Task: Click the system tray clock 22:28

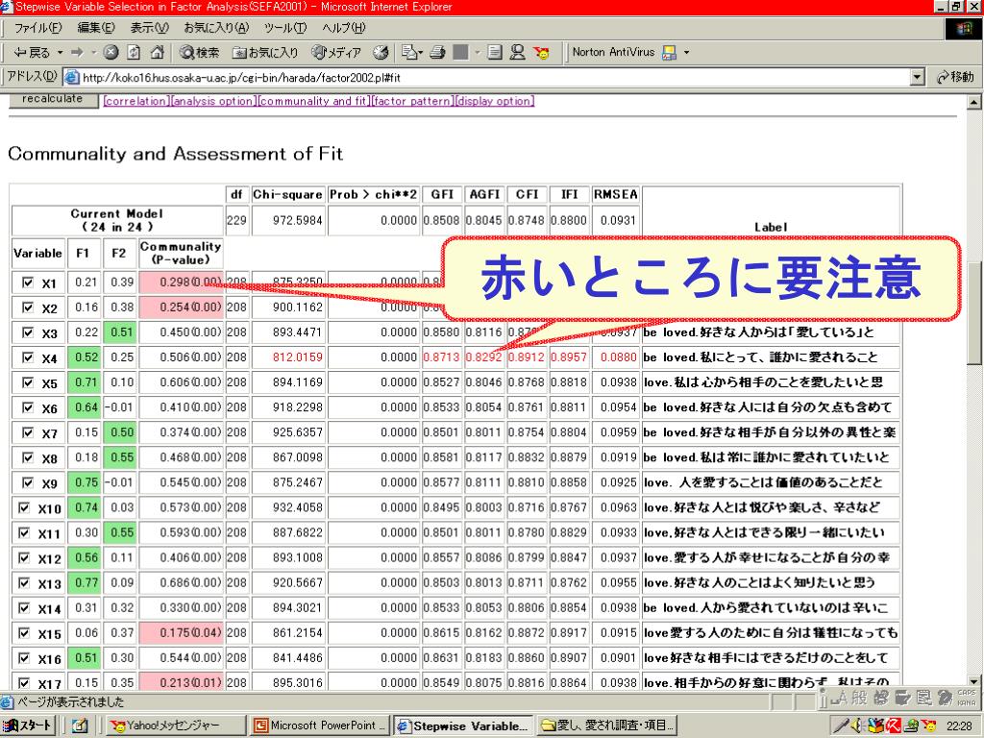Action: tap(959, 726)
